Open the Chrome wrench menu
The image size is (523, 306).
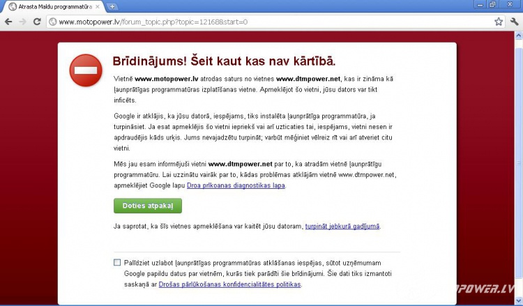(515, 22)
